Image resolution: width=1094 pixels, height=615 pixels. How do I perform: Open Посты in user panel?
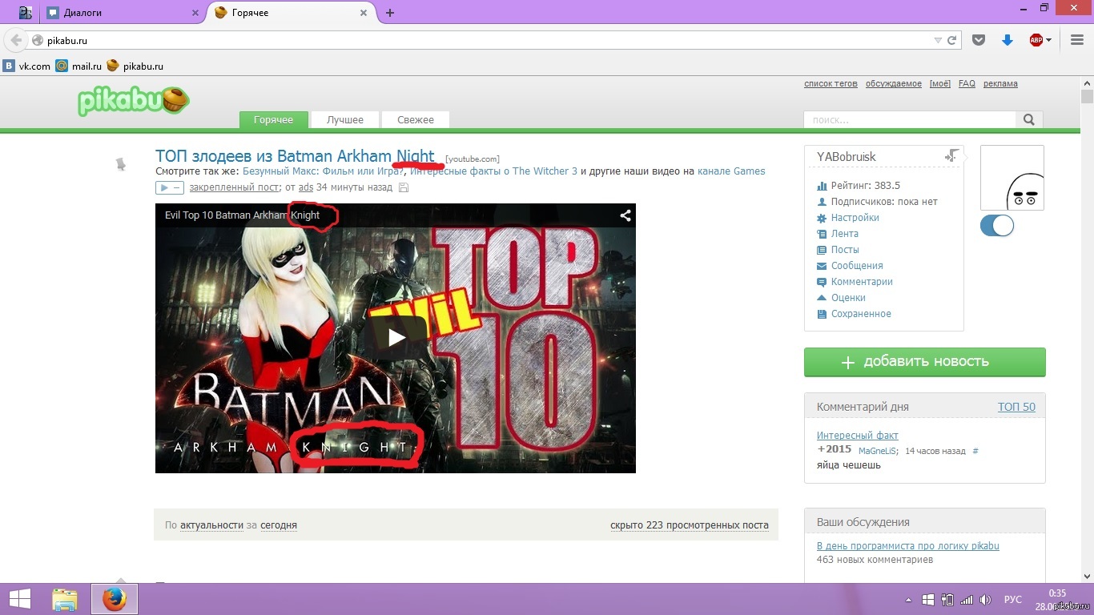(845, 250)
